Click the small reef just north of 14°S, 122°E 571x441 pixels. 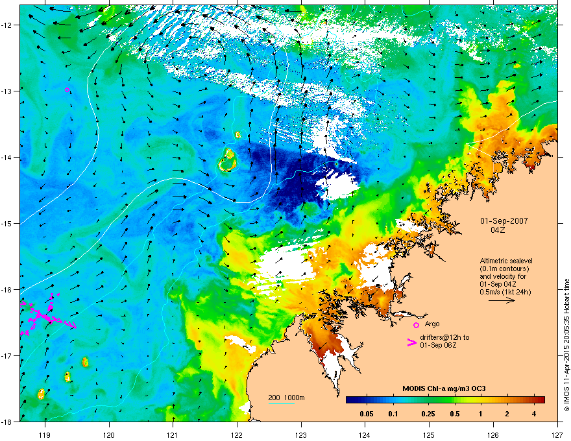click(x=237, y=135)
